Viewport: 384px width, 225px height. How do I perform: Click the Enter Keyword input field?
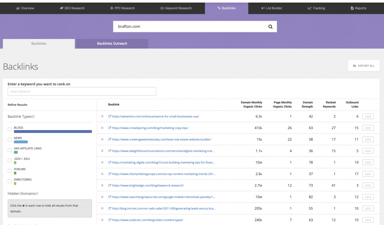point(82,91)
